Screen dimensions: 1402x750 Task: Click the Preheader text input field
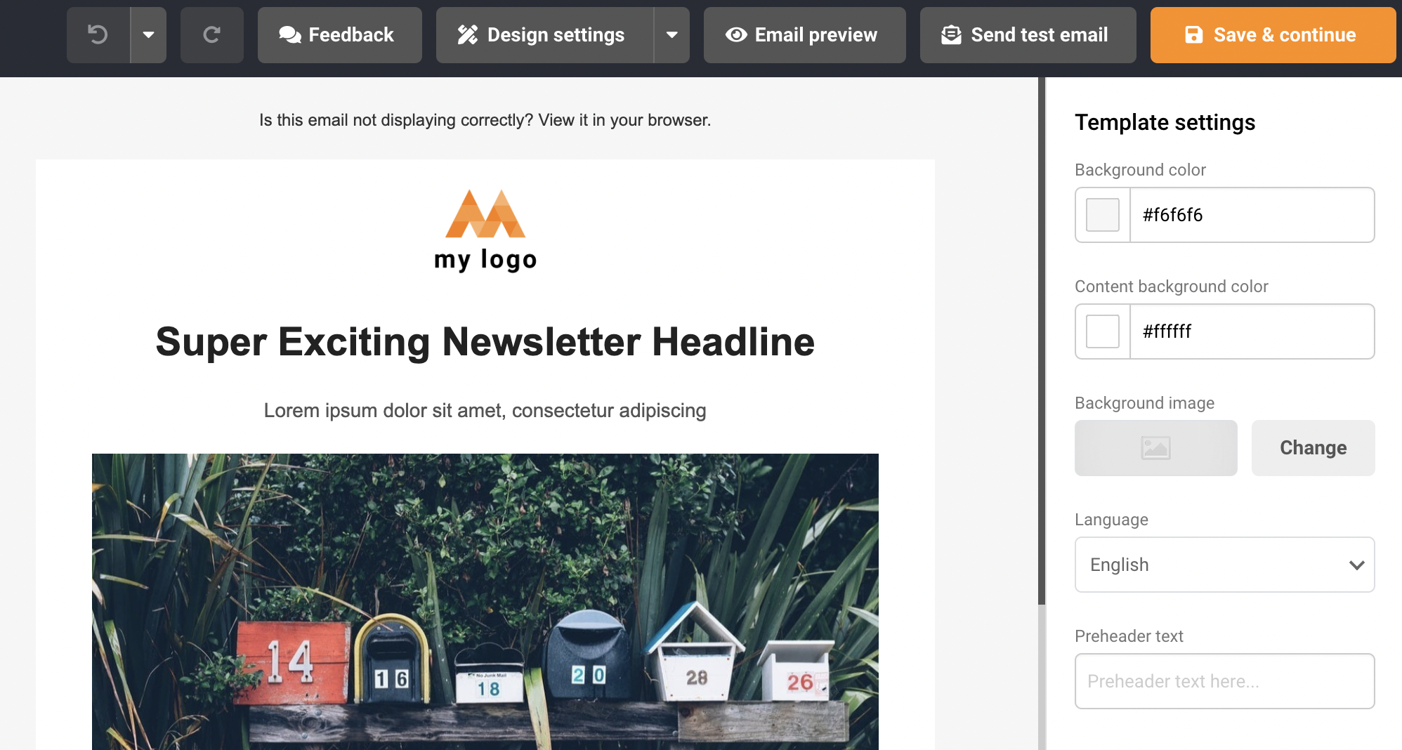pyautogui.click(x=1225, y=681)
